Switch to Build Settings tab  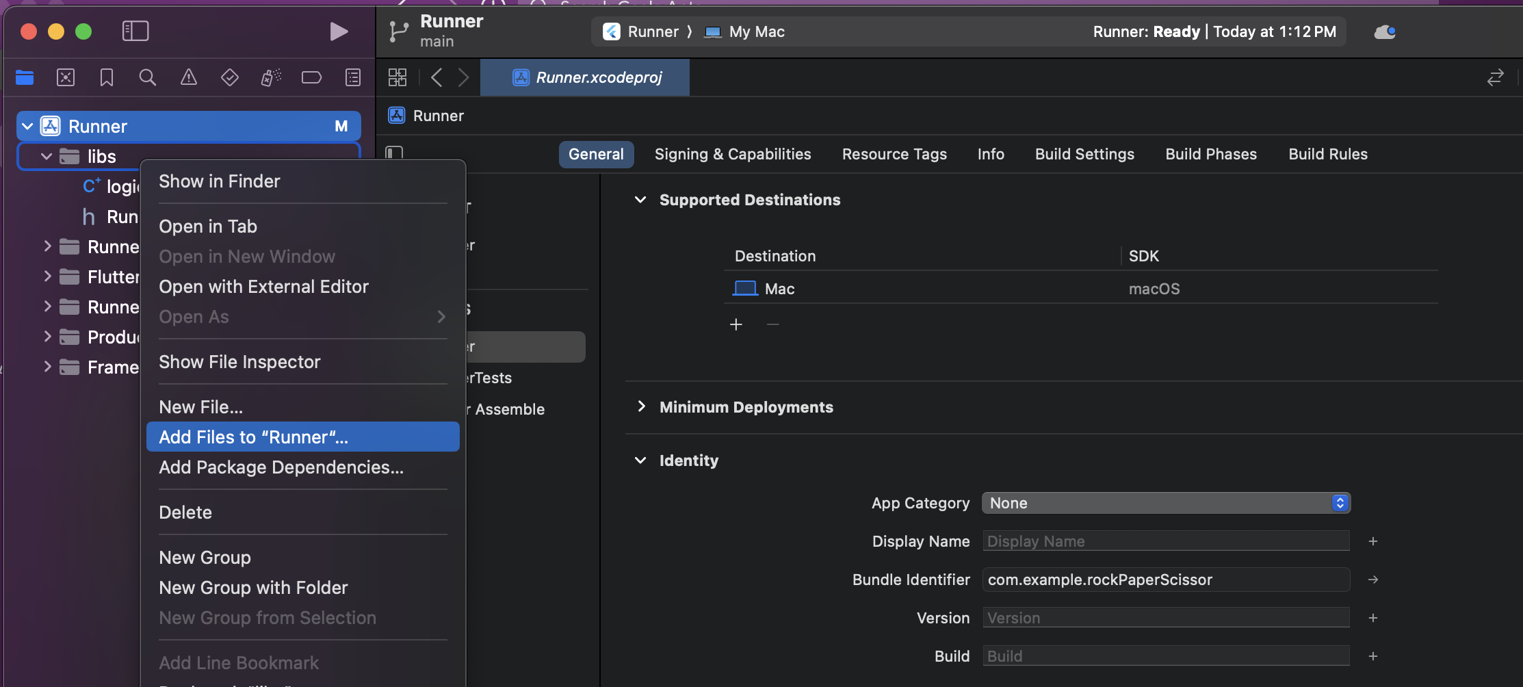1084,154
